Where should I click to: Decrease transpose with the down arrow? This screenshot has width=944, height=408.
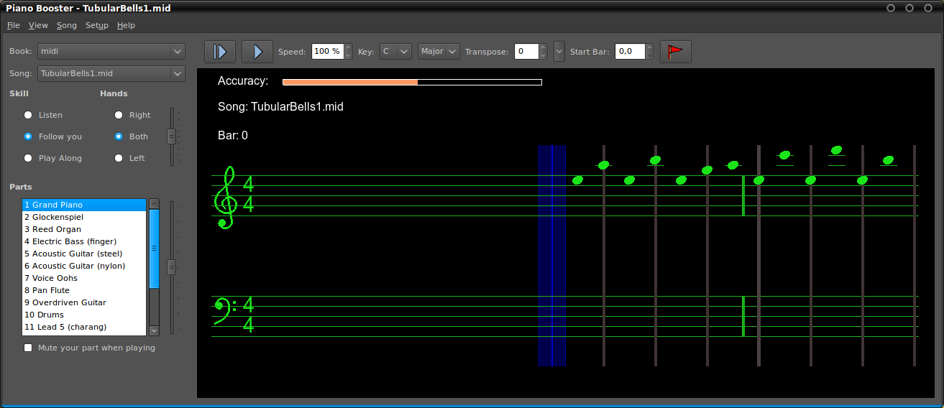pyautogui.click(x=543, y=55)
